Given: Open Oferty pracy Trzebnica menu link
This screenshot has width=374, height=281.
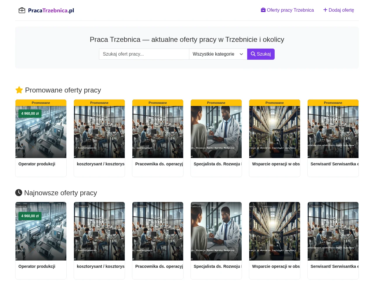Looking at the screenshot, I should coord(287,10).
